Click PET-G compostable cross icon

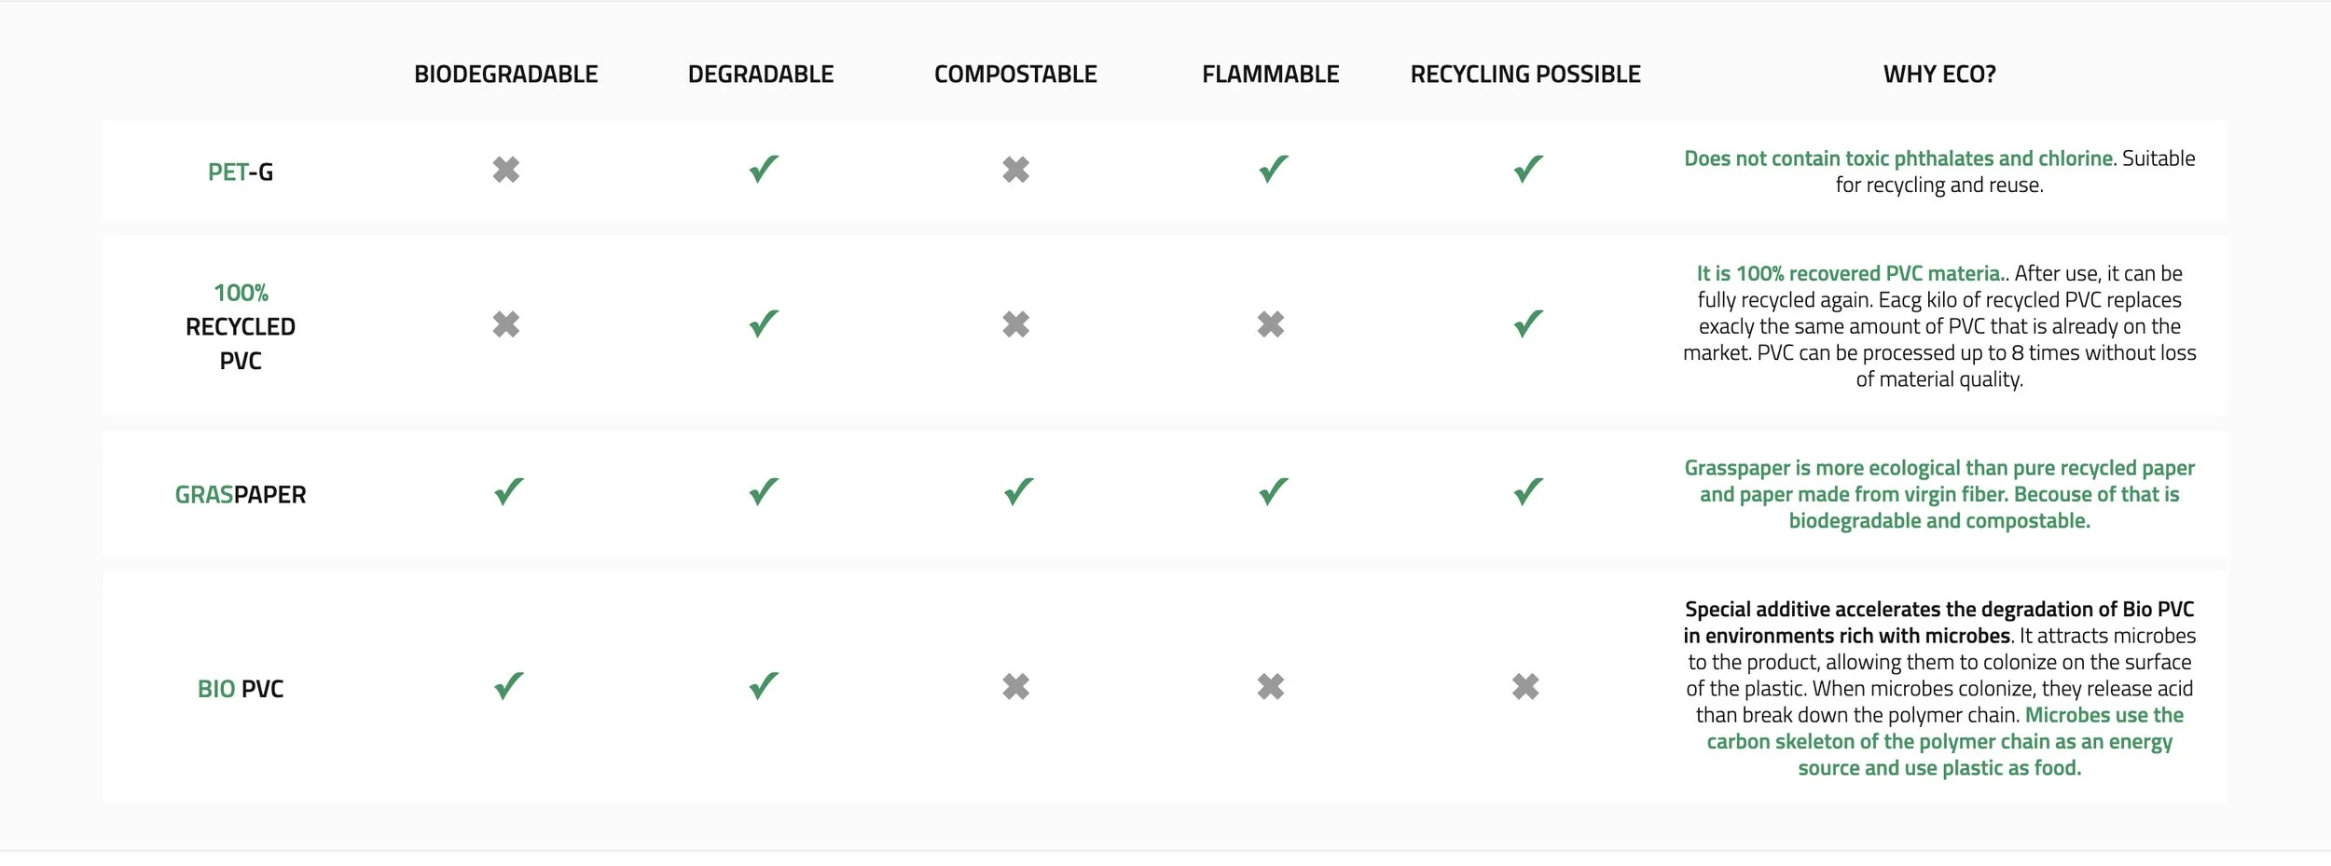[1016, 170]
